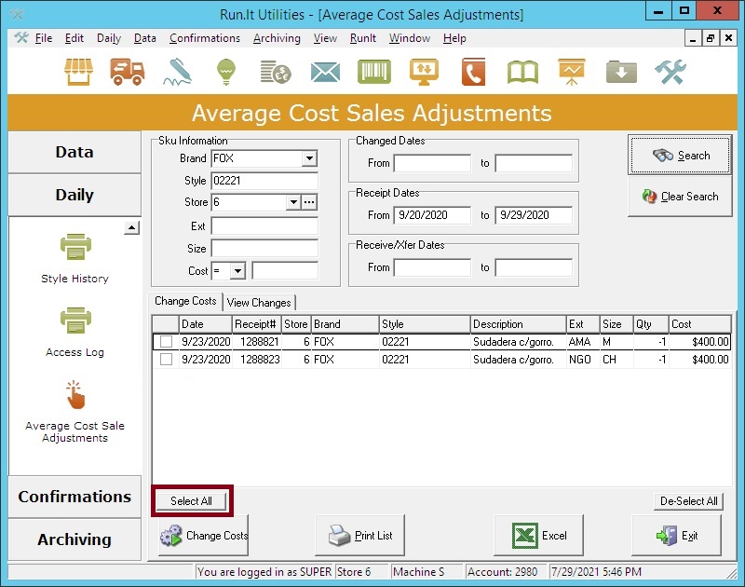The height and width of the screenshot is (587, 745).
Task: Click the Select All button
Action: pos(192,501)
